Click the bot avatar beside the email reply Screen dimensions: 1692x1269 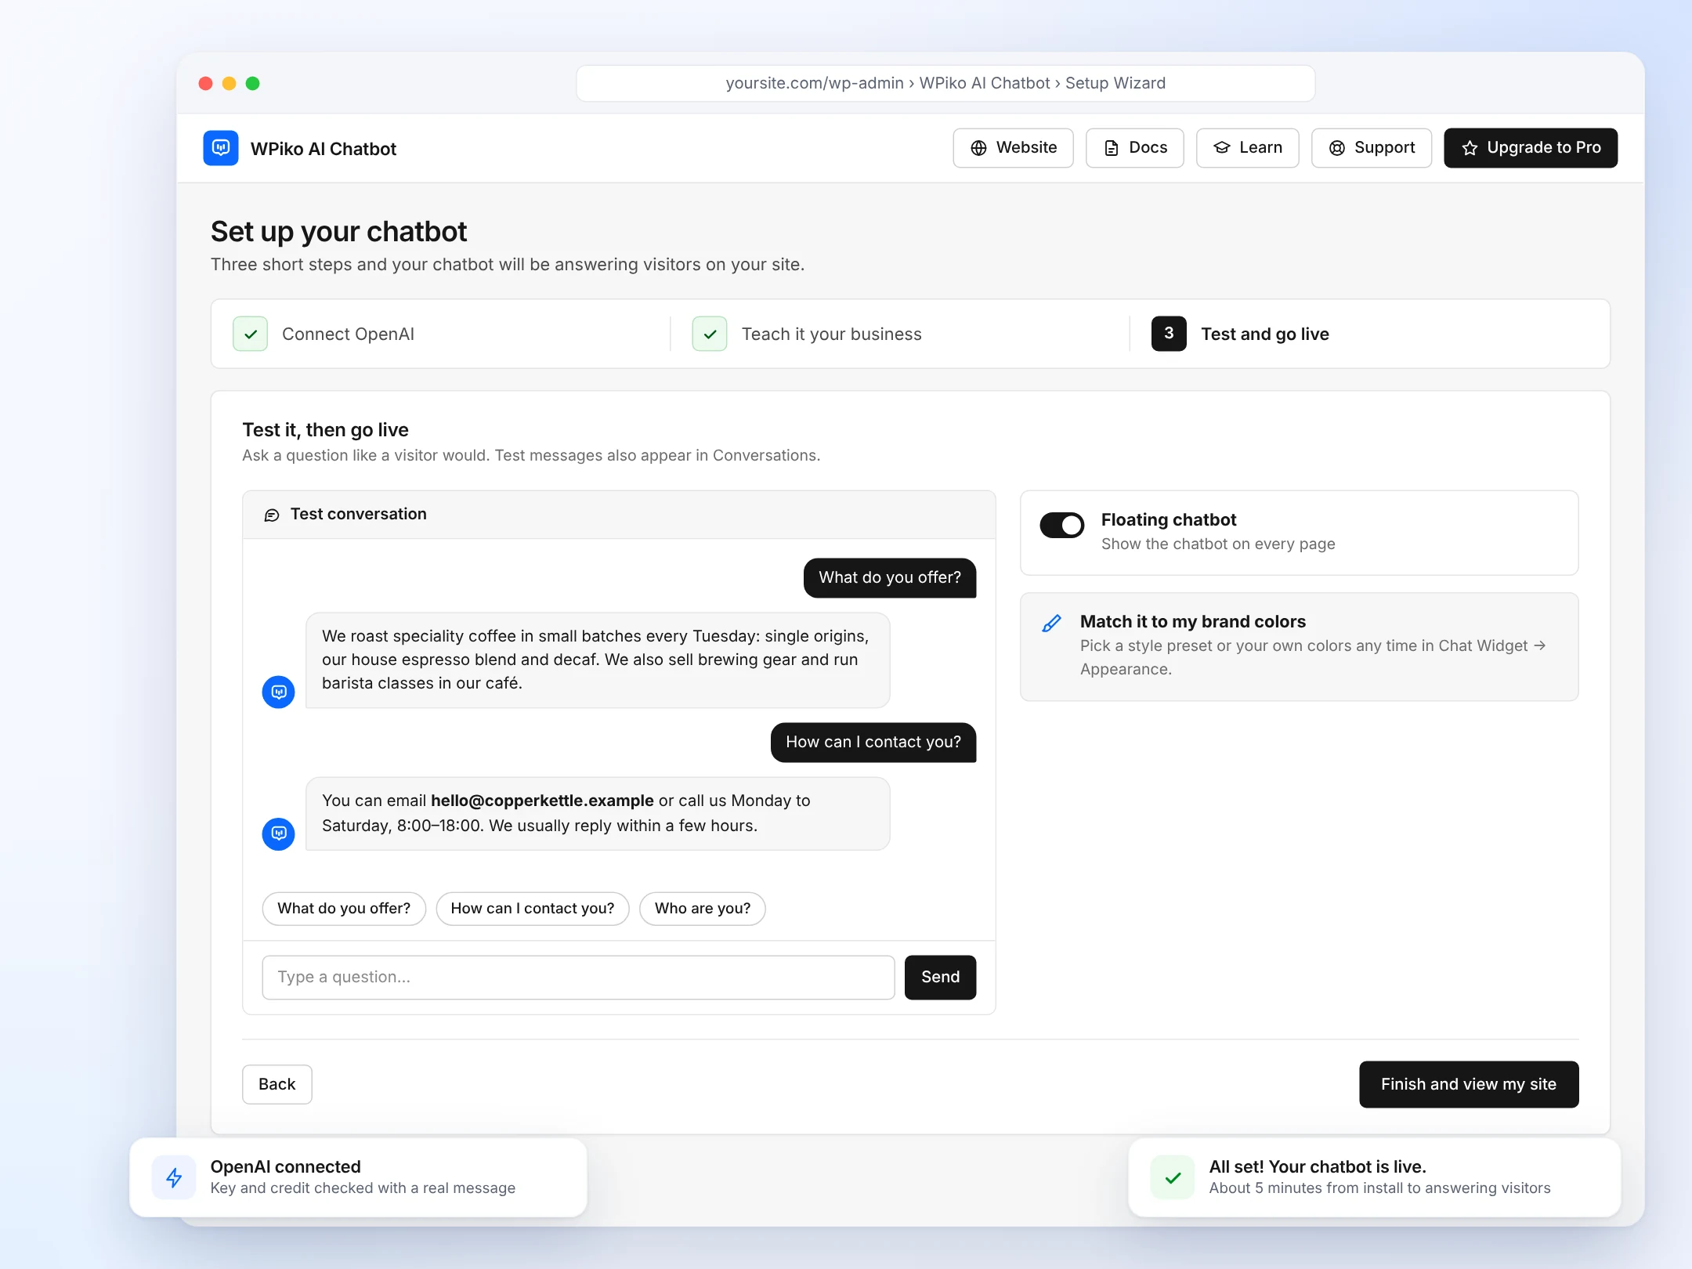[x=278, y=833]
